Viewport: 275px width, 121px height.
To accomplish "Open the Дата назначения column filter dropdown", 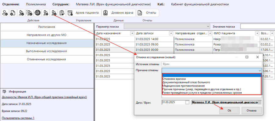I will pyautogui.click(x=132, y=33).
